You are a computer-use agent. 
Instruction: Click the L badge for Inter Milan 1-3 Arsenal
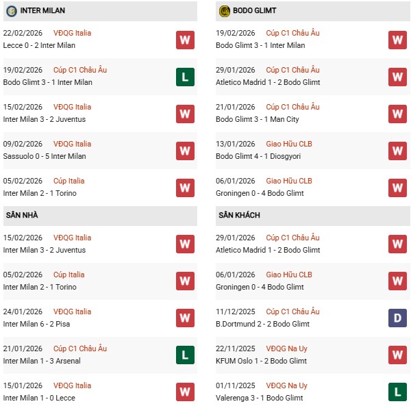(x=184, y=355)
